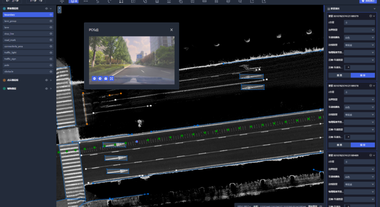Open the 白色 dropdown in second element card

point(359,107)
